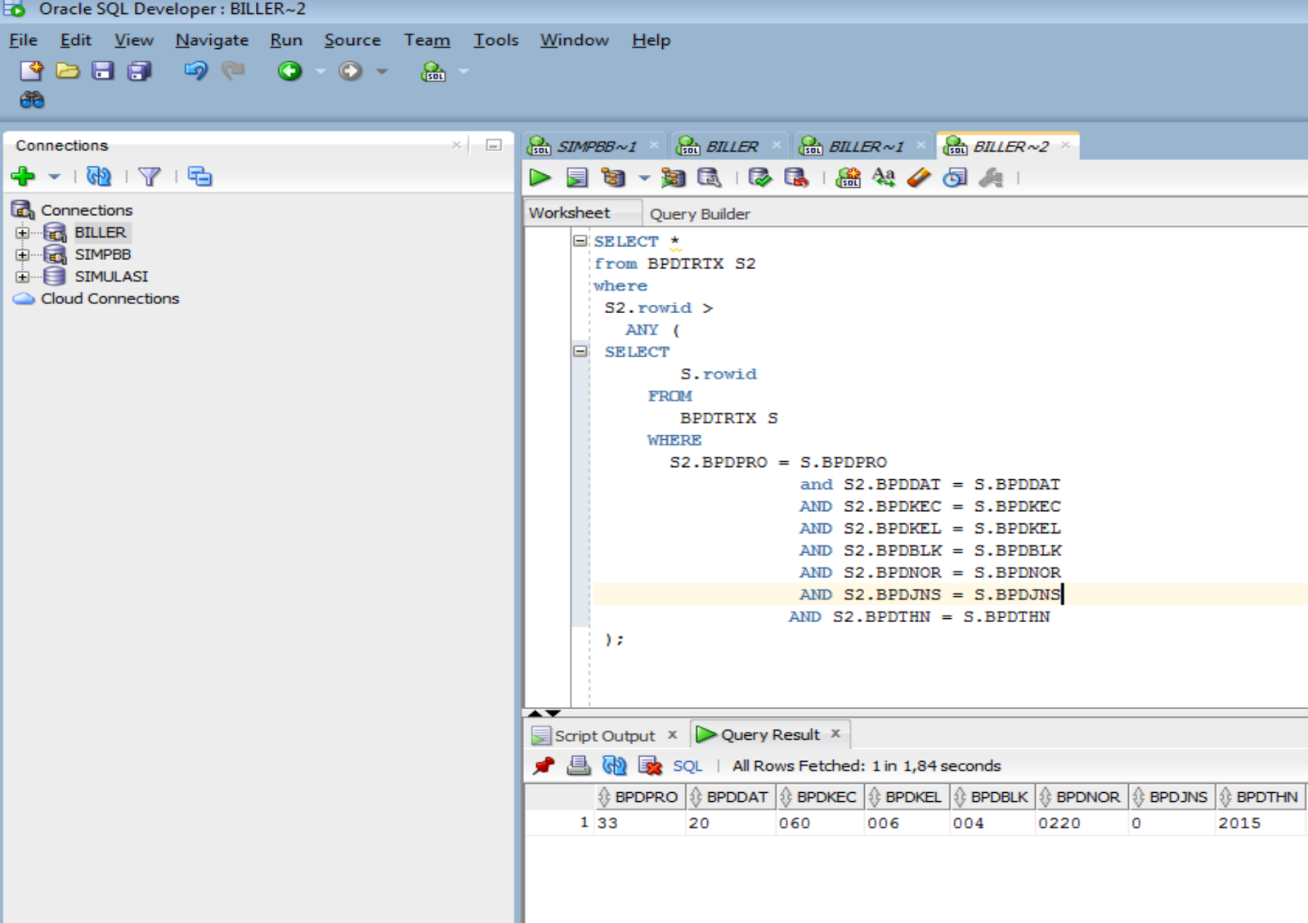This screenshot has width=1308, height=923.
Task: Pin the Query Result grid
Action: point(545,765)
